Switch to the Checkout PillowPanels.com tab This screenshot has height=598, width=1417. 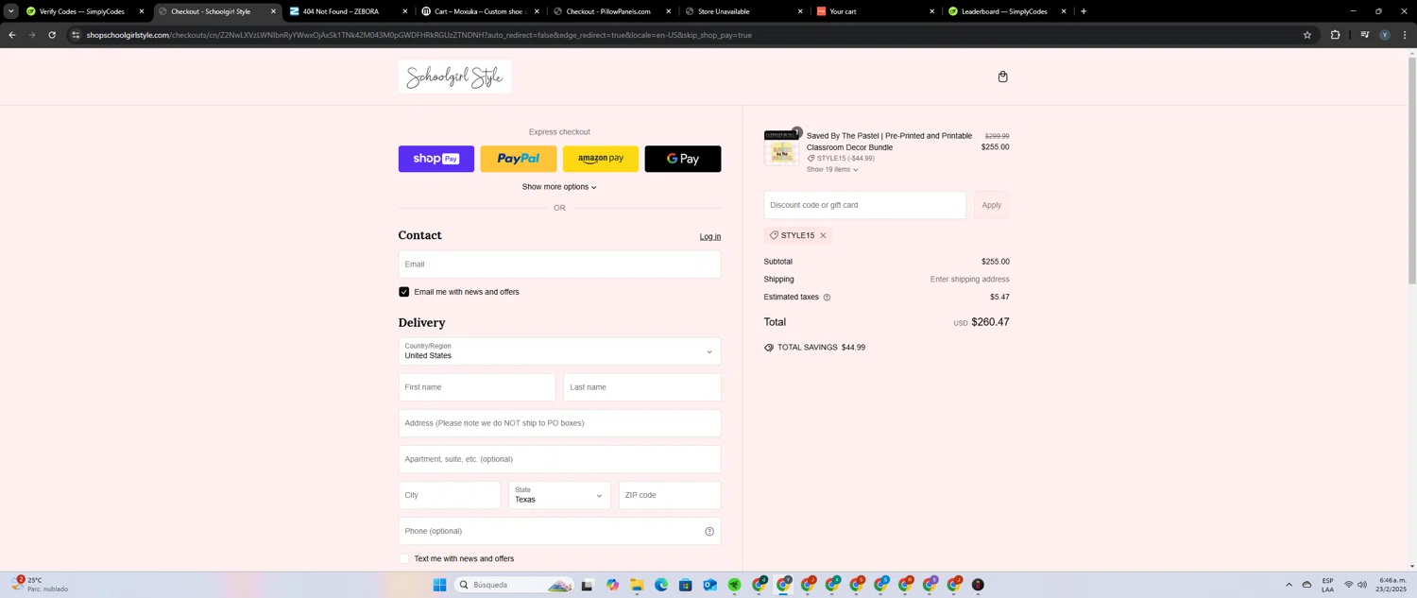(x=608, y=11)
